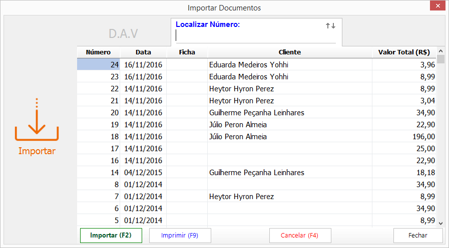Select document number 14 cell

point(99,173)
